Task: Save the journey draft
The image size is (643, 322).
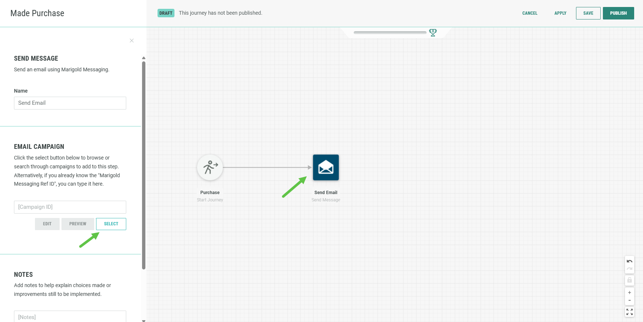Action: [588, 13]
